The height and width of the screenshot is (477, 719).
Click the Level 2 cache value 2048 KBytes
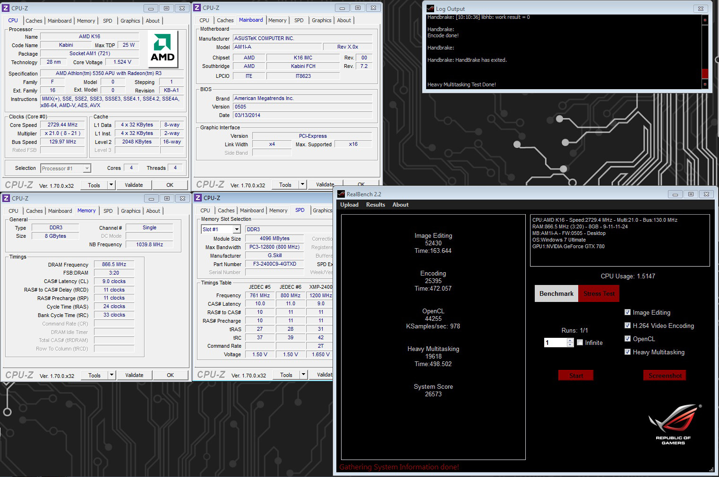(x=137, y=142)
